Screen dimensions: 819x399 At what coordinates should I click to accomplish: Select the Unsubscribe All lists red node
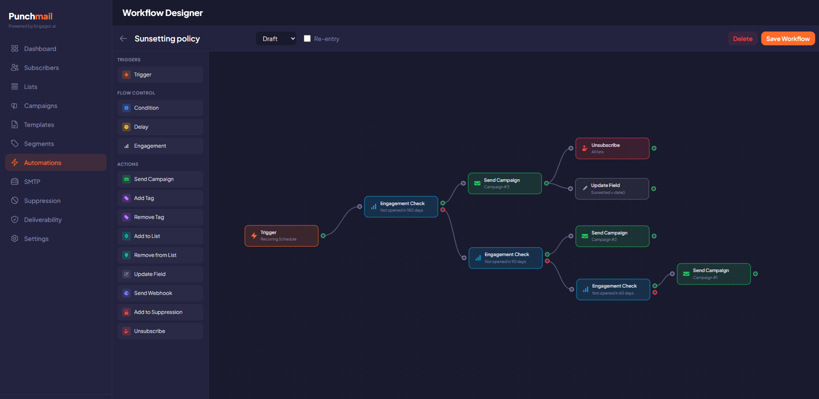point(612,148)
